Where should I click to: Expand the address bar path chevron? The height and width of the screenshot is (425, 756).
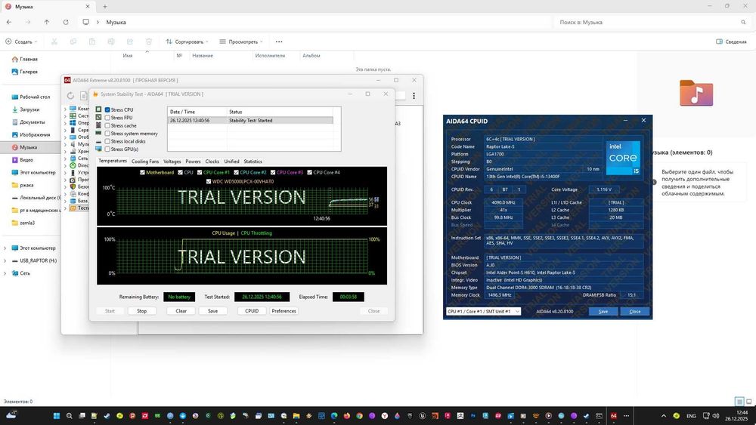pyautogui.click(x=98, y=22)
